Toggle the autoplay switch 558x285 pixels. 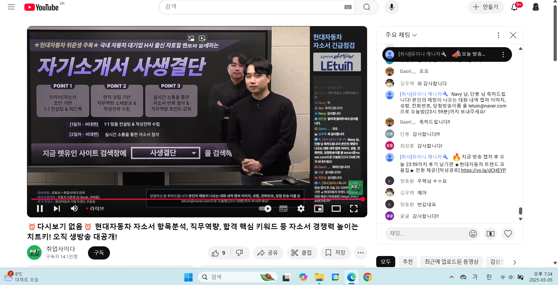click(265, 209)
